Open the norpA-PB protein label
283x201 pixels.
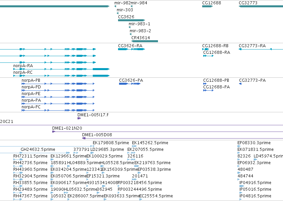(x=31, y=80)
